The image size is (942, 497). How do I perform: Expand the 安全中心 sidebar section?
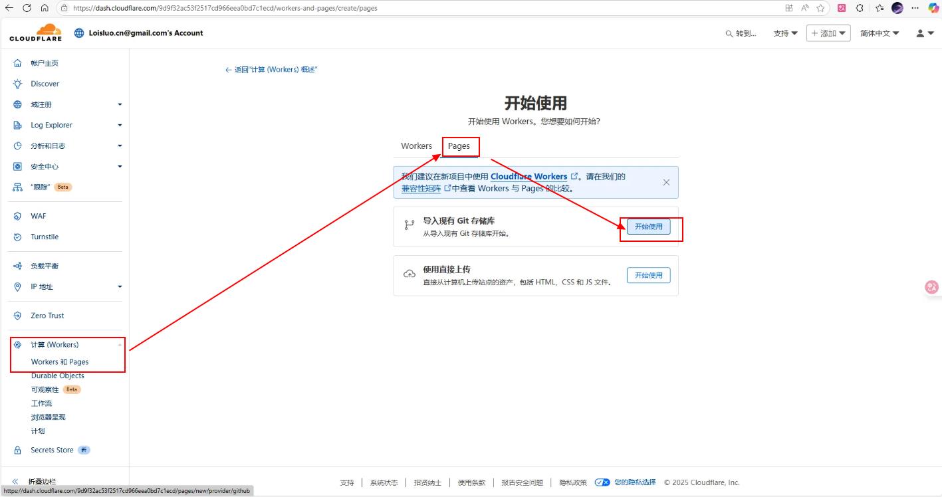click(x=120, y=166)
